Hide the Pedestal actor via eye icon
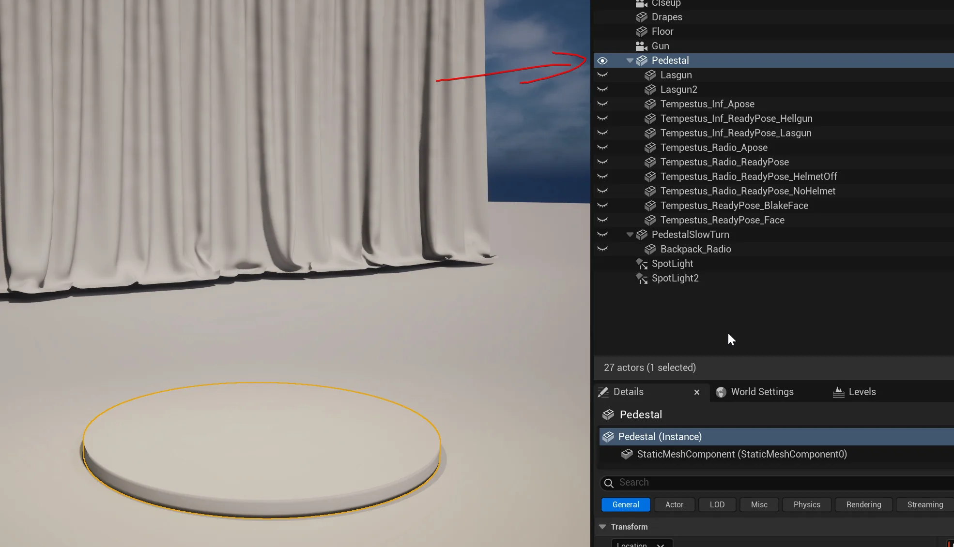Image resolution: width=954 pixels, height=547 pixels. point(602,60)
